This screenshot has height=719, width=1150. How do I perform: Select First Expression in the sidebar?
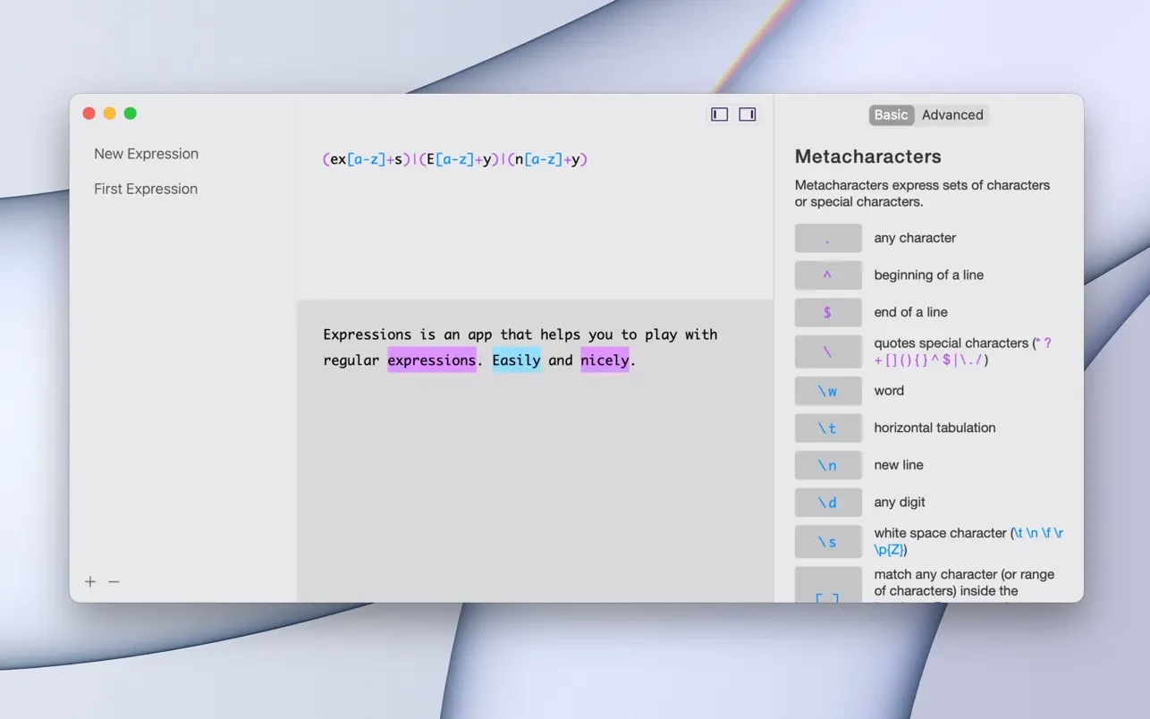tap(146, 189)
